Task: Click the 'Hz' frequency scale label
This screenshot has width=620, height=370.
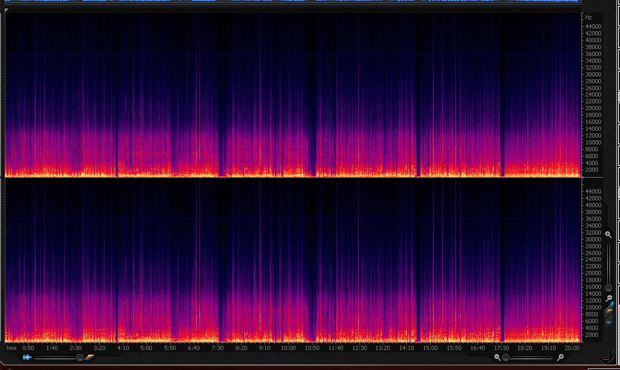Action: point(588,17)
